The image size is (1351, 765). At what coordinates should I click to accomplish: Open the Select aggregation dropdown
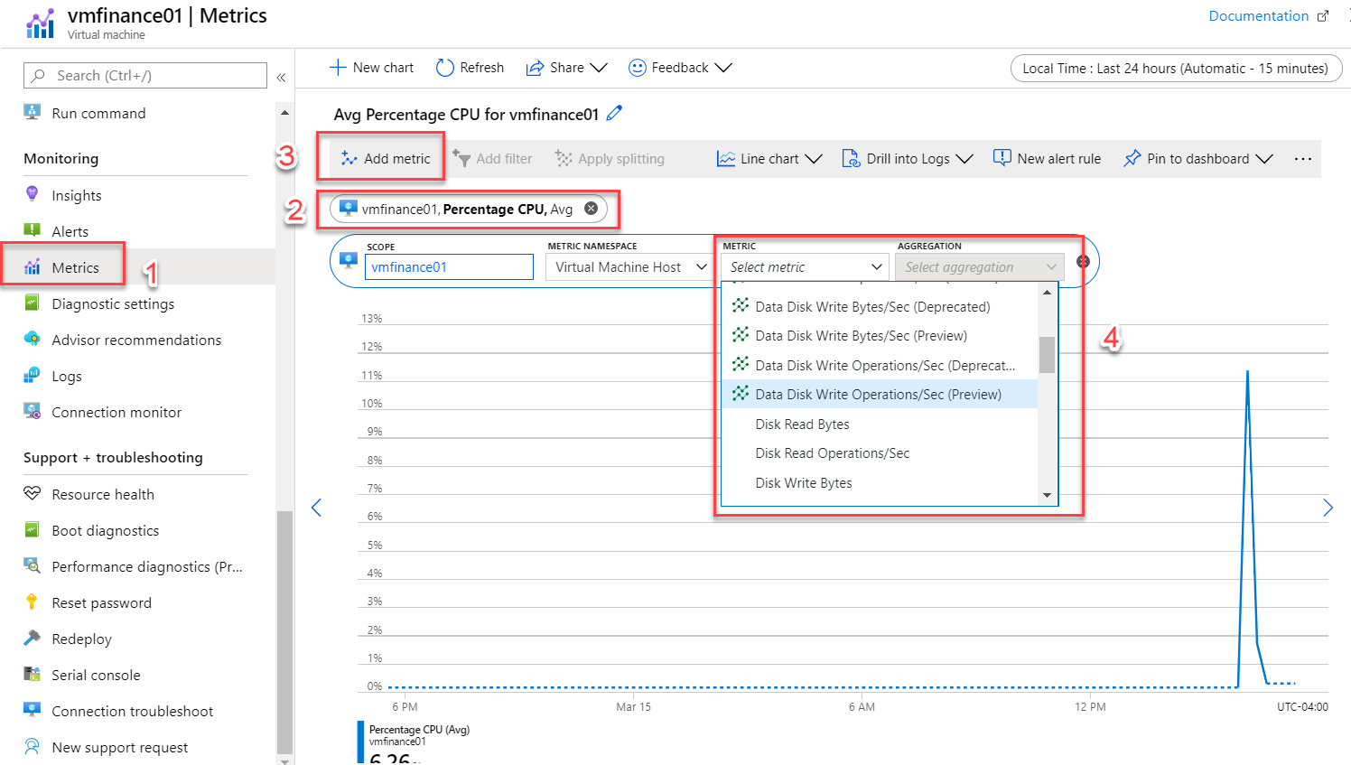coord(980,267)
